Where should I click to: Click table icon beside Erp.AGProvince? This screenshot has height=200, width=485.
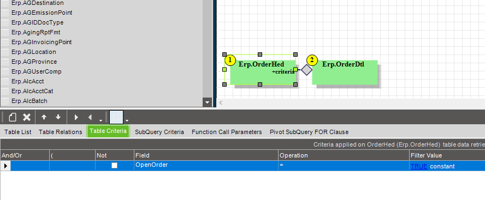[4, 62]
